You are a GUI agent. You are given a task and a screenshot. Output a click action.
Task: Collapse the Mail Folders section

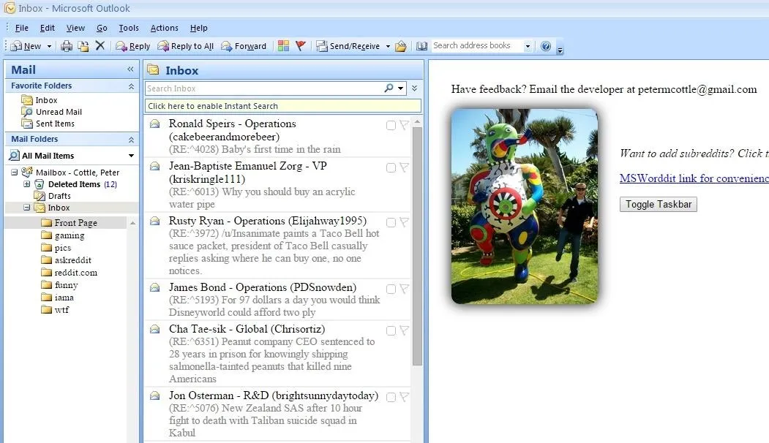[x=131, y=140]
